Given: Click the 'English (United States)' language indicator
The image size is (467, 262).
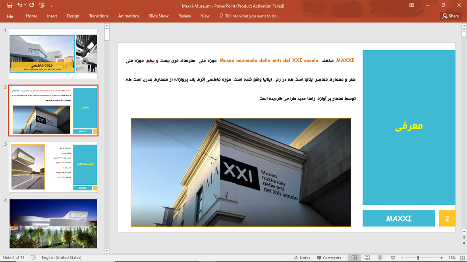Looking at the screenshot, I should (x=61, y=258).
